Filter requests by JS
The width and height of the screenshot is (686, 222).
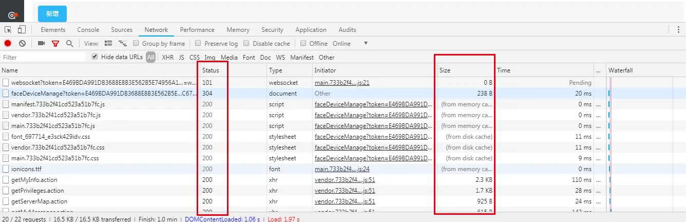[x=181, y=58]
